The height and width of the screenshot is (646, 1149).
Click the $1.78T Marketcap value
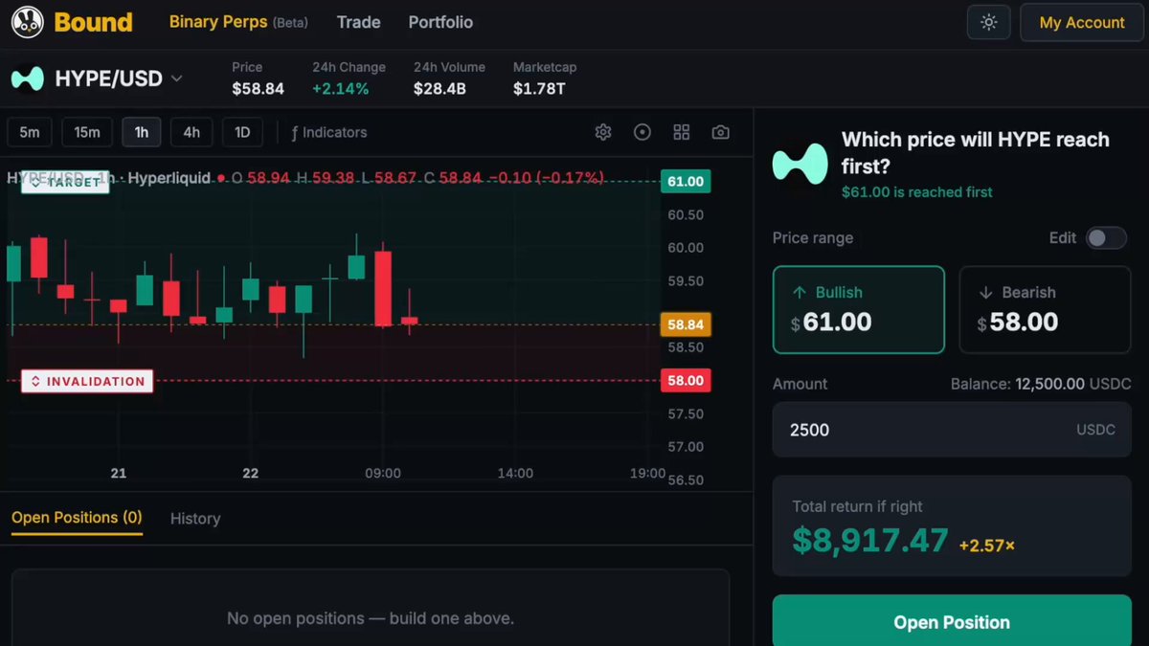(x=539, y=89)
